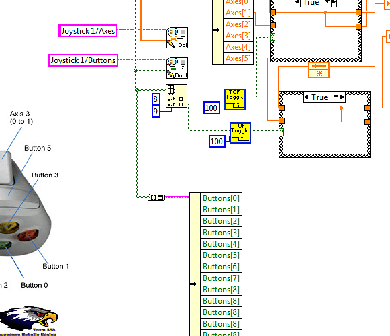Click the Team 358 eagle logo
Viewport: 390px width, 336px height.
28,321
